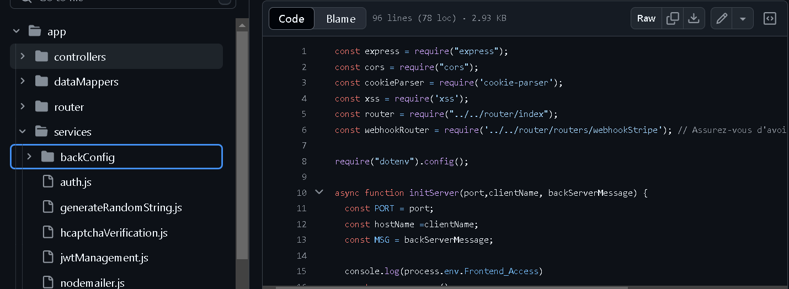Collapse the initServer function at line 10

click(319, 192)
